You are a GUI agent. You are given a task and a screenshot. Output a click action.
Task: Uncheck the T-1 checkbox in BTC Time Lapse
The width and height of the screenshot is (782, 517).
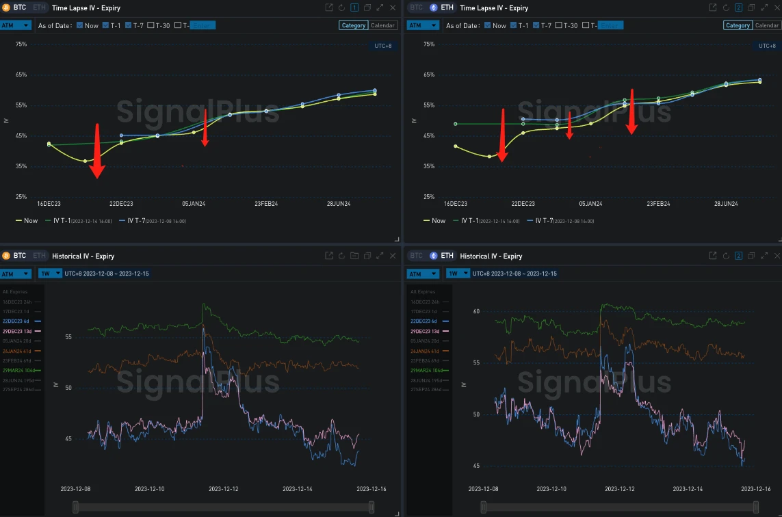click(x=106, y=25)
